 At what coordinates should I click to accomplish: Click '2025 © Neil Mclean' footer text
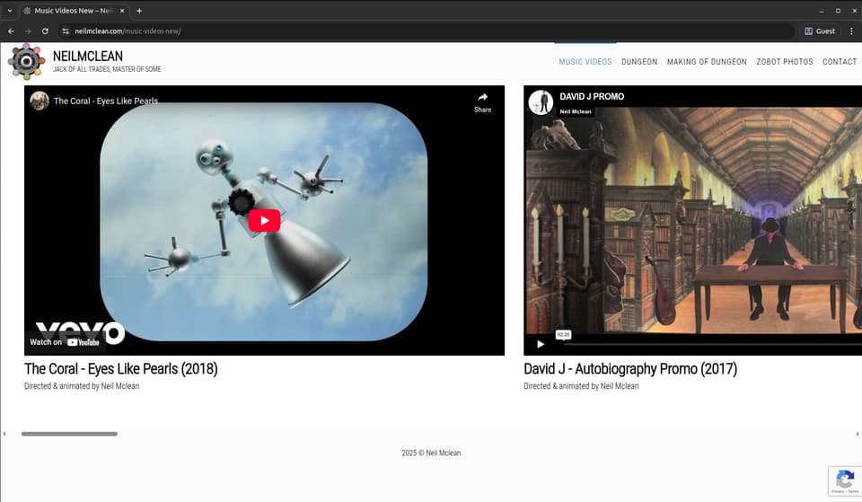pos(431,454)
